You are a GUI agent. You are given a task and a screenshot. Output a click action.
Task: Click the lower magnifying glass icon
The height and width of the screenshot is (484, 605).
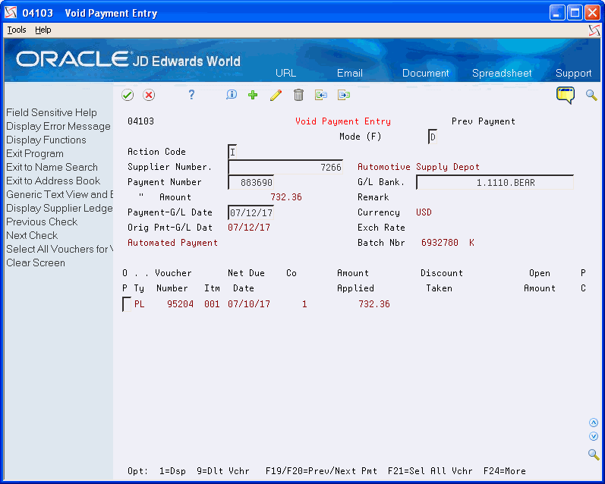pos(594,454)
